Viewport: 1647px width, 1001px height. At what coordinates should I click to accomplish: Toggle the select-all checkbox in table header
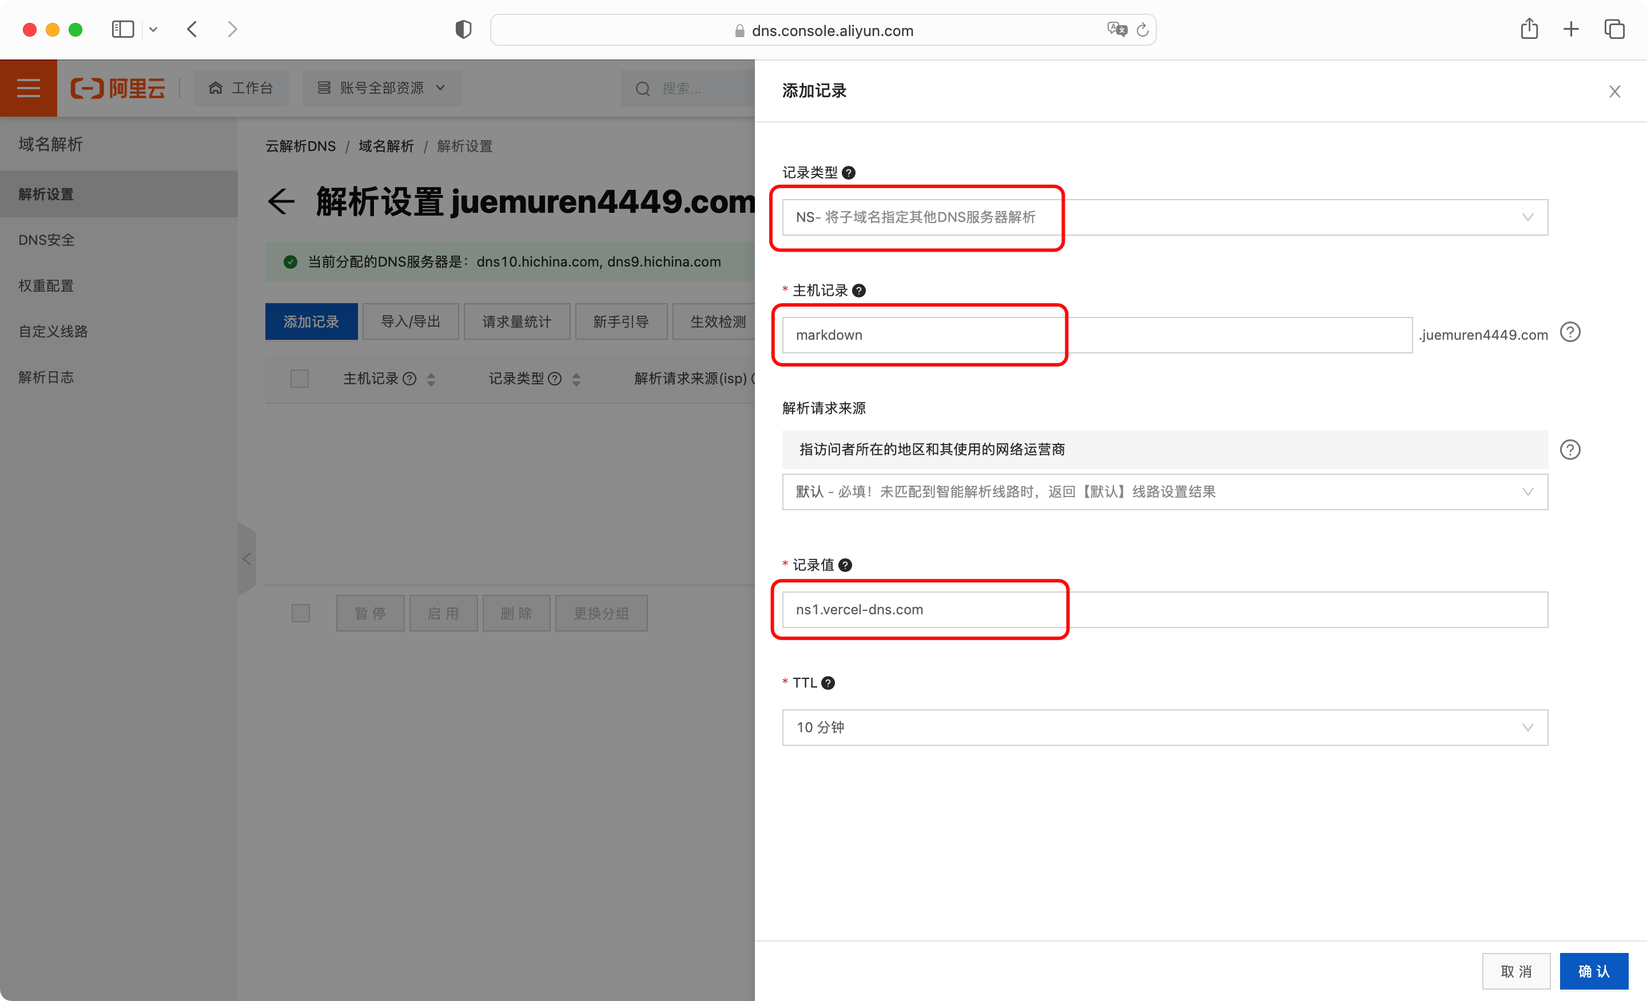click(x=300, y=379)
